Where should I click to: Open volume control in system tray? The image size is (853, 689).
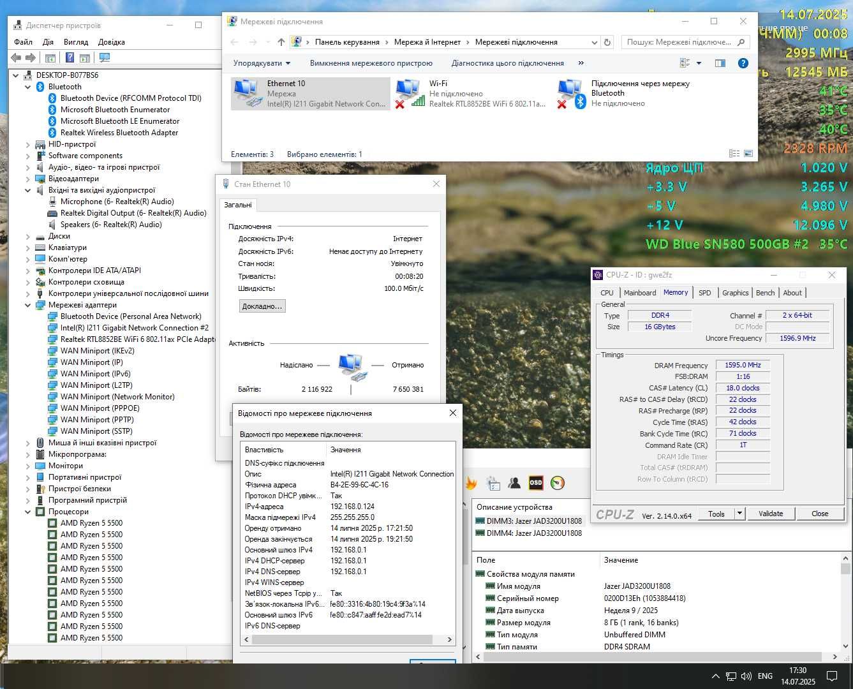[746, 676]
